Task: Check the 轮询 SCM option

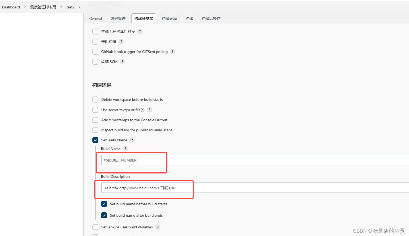Action: pyautogui.click(x=95, y=62)
